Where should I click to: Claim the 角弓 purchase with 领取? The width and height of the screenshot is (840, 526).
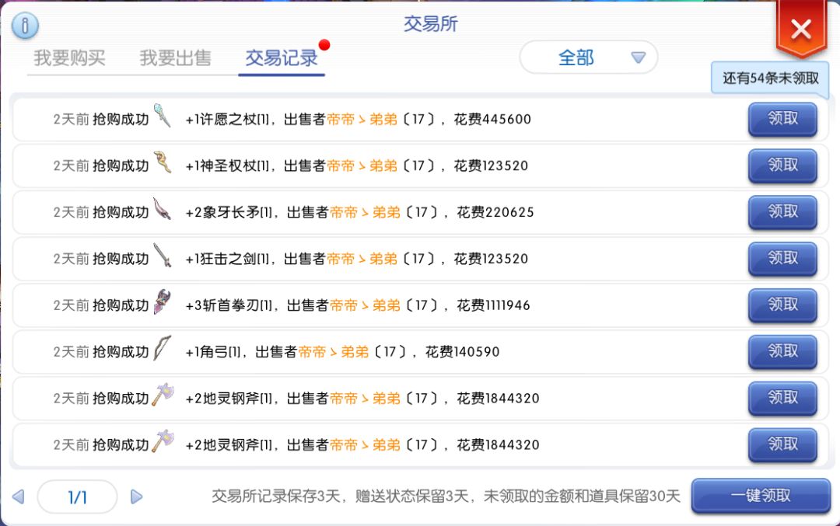click(782, 351)
